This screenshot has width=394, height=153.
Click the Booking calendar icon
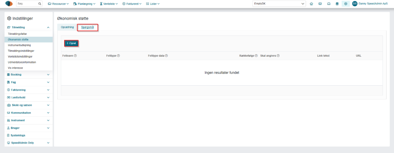tap(9, 75)
